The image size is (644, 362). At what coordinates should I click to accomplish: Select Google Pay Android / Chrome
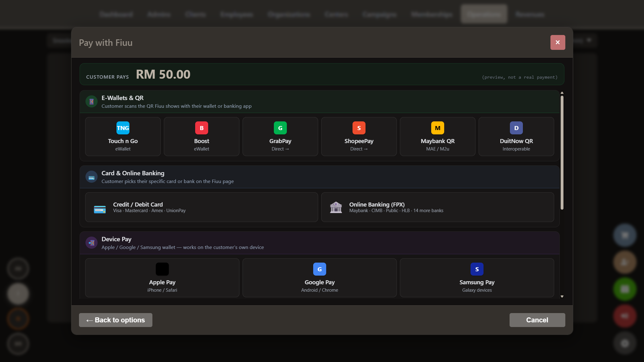(320, 278)
